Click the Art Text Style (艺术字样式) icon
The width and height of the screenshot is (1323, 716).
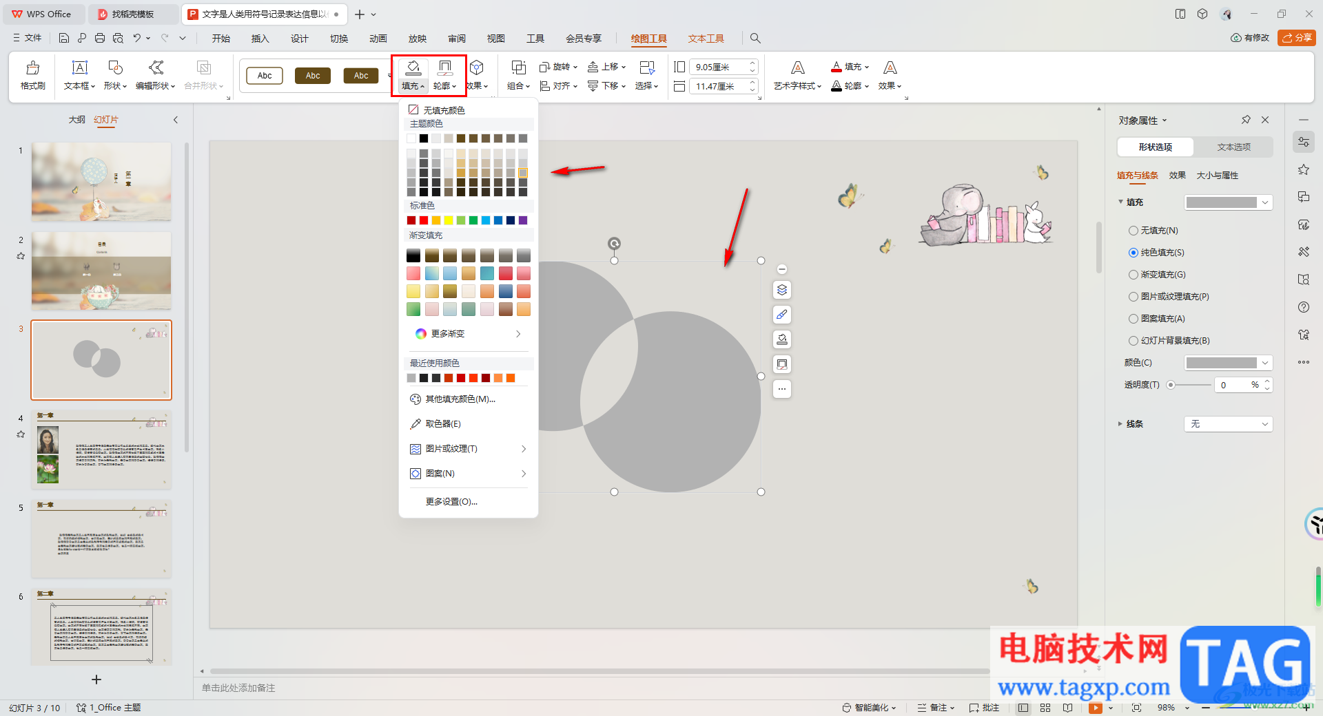(797, 67)
